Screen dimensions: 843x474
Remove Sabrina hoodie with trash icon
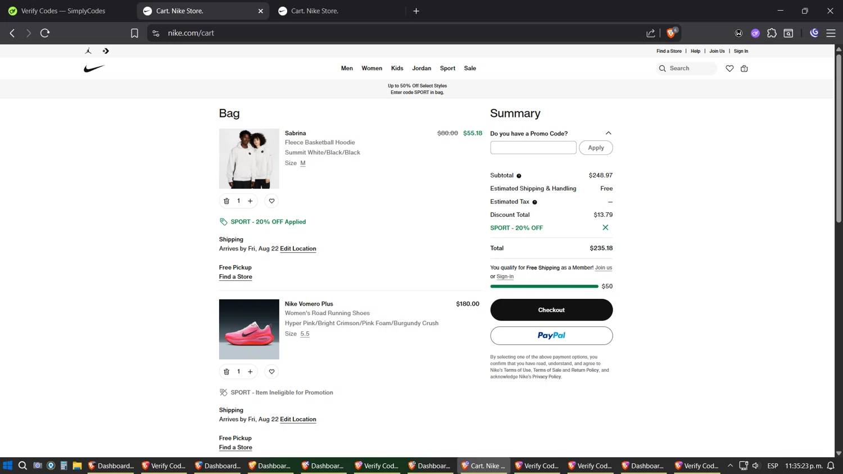tap(226, 201)
